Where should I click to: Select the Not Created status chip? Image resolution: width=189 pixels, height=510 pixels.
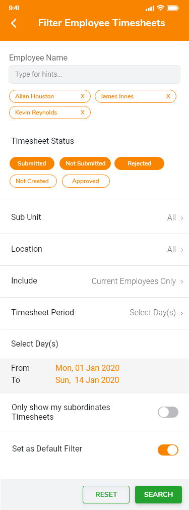pyautogui.click(x=33, y=181)
